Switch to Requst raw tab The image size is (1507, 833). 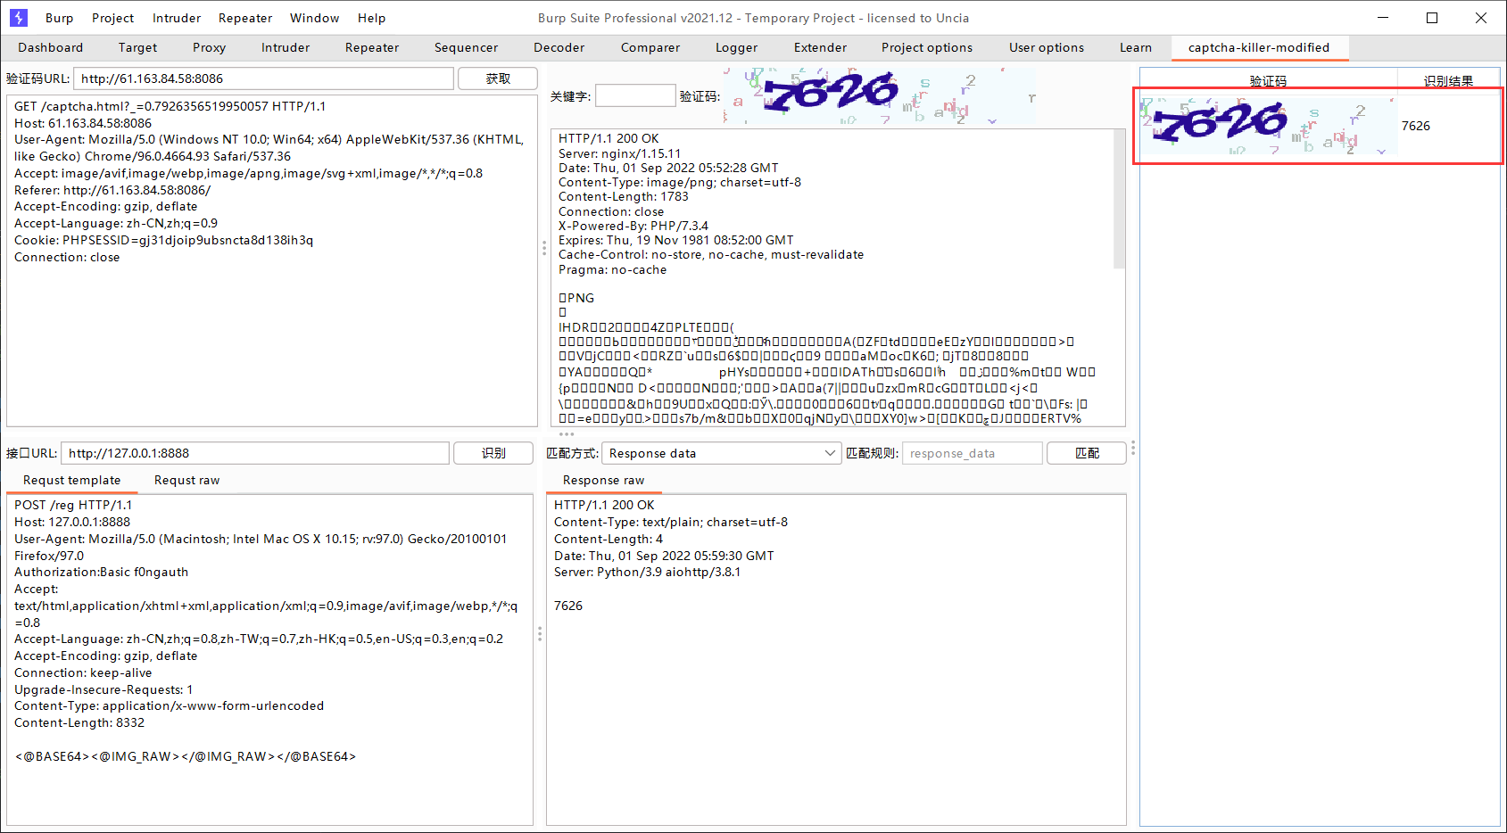pos(186,480)
